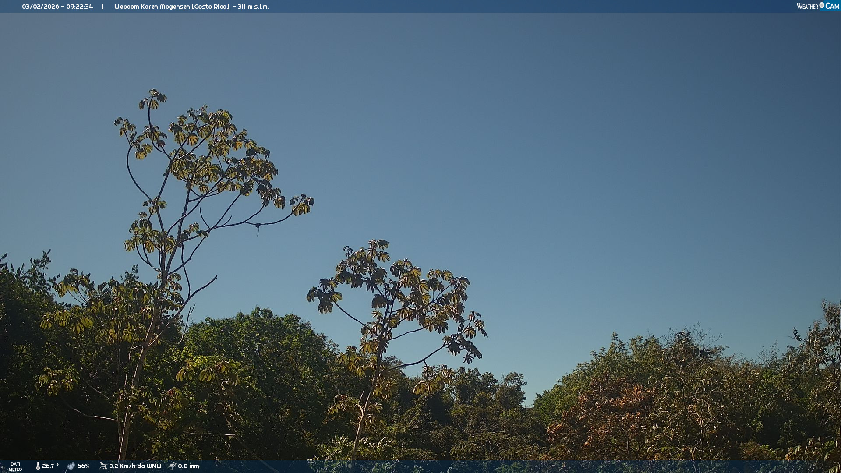
Task: Click the humidity water droplets icon
Action: pos(71,466)
